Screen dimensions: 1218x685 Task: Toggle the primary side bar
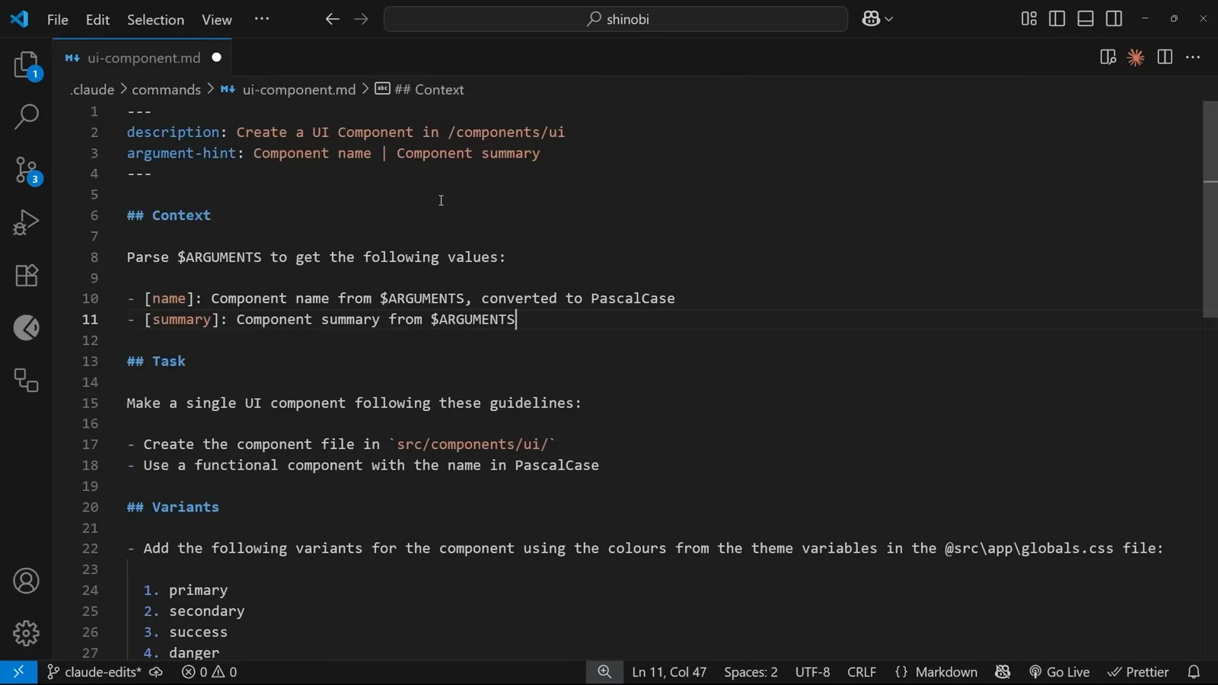(1057, 19)
